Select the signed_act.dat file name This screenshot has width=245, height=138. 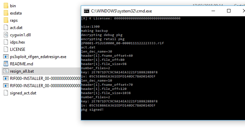coord(23,93)
